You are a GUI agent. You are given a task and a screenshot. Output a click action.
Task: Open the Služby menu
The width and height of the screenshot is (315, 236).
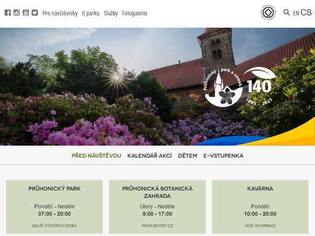point(111,14)
